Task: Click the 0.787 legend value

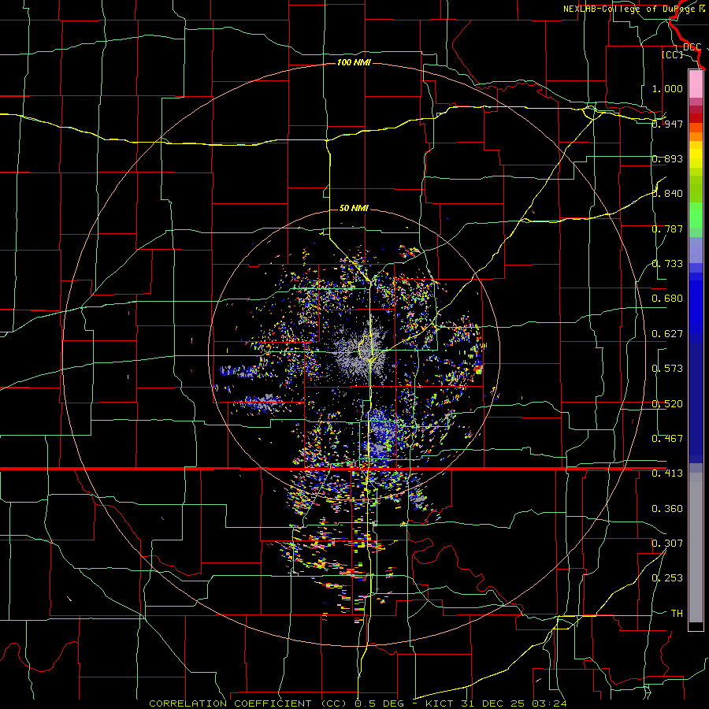Action: [667, 228]
